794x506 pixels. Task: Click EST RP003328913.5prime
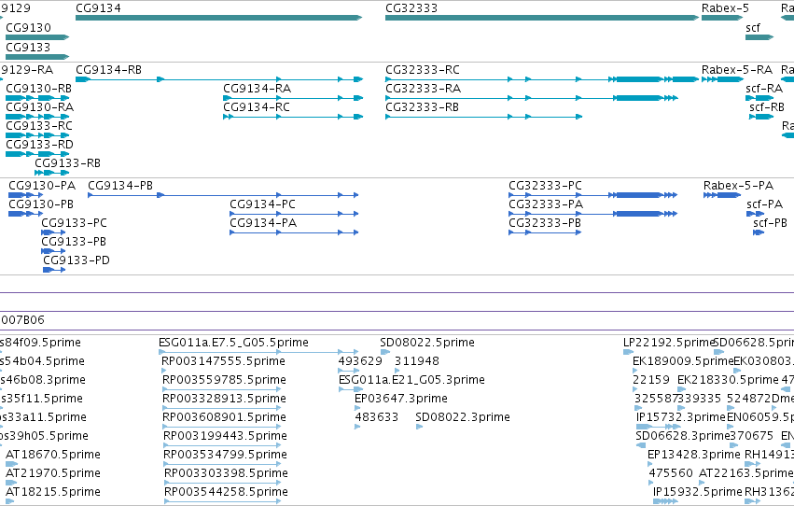[x=222, y=408]
